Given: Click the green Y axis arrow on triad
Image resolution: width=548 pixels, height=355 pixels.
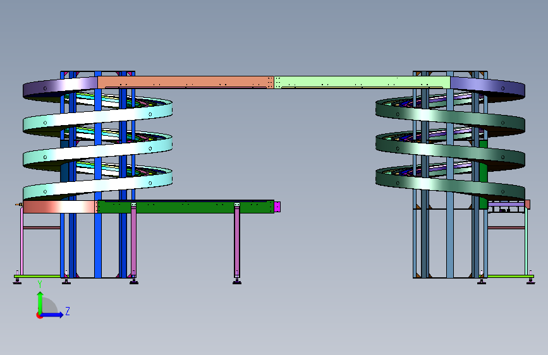Looking at the screenshot, I should click(40, 302).
